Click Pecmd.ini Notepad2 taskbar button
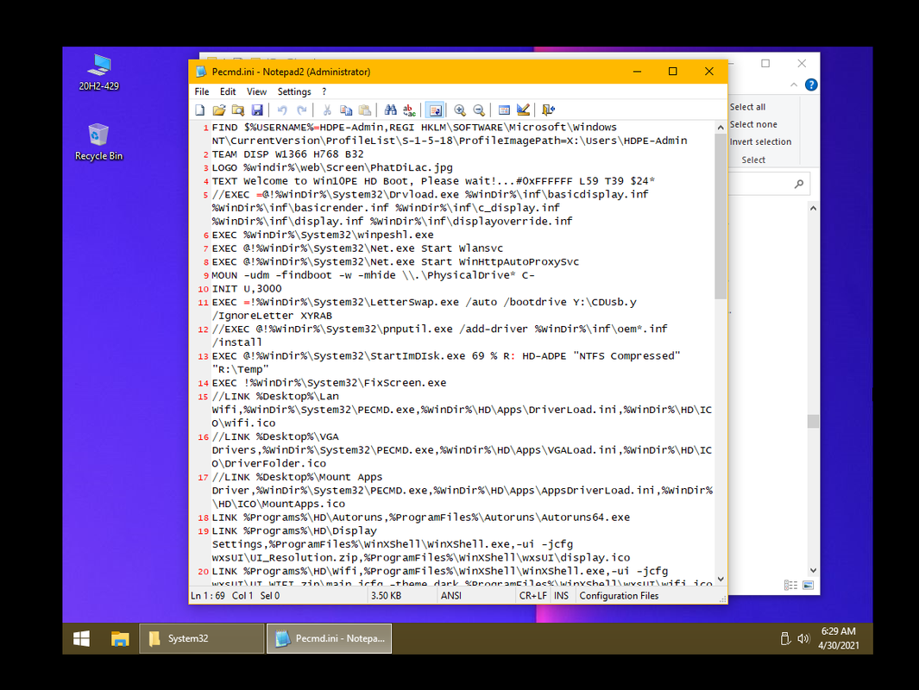 pos(330,638)
